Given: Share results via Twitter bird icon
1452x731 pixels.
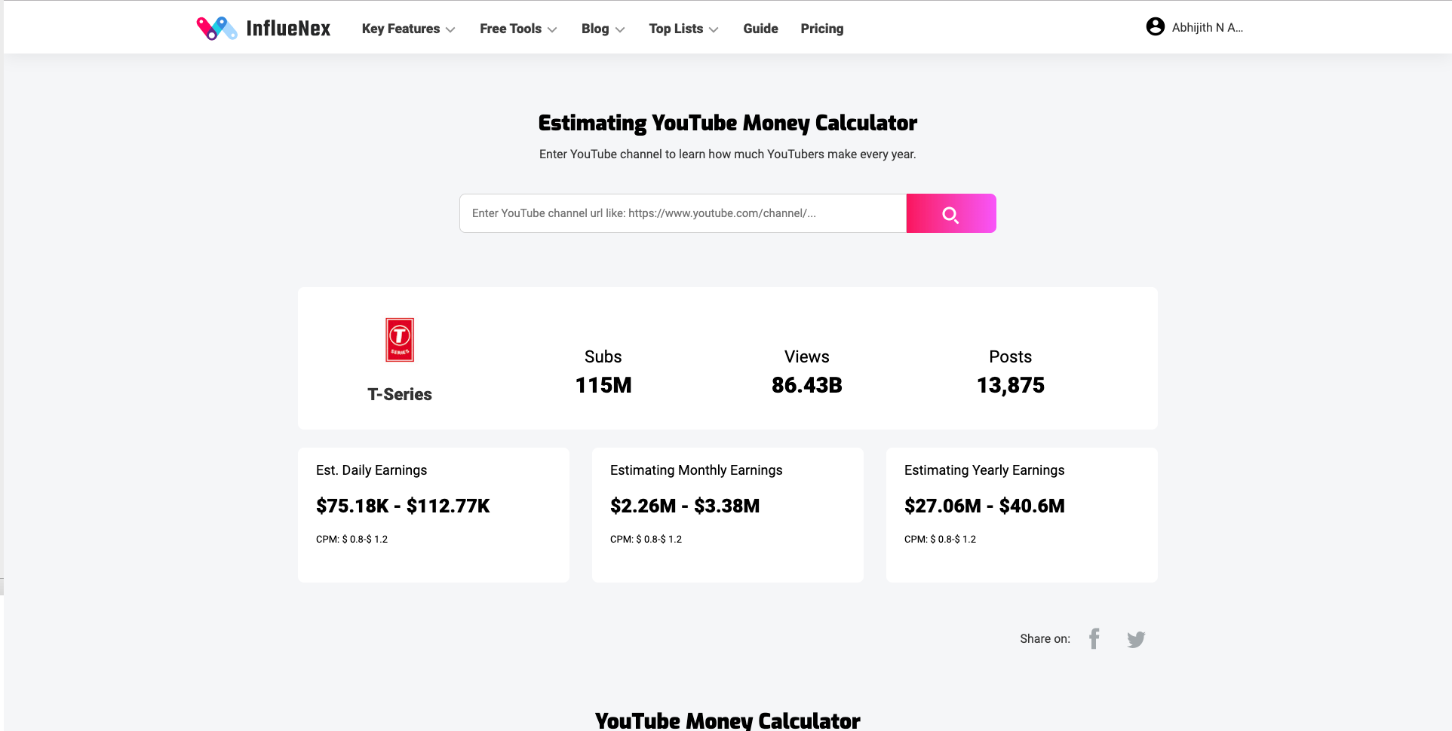Looking at the screenshot, I should click(1136, 640).
